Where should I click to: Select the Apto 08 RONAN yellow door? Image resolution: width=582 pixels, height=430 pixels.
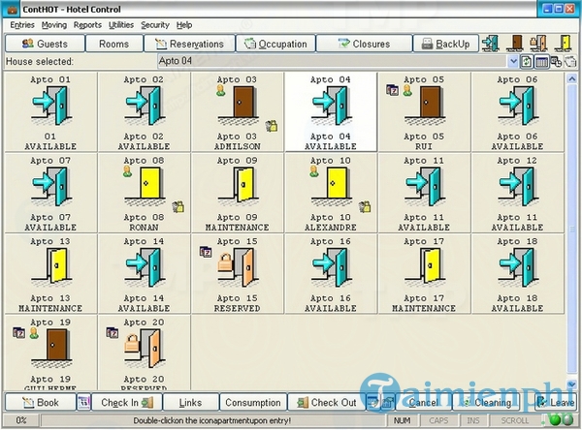pyautogui.click(x=145, y=187)
